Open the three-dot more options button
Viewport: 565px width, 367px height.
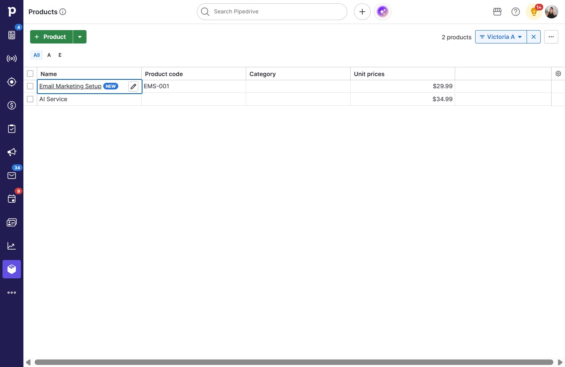tap(551, 37)
